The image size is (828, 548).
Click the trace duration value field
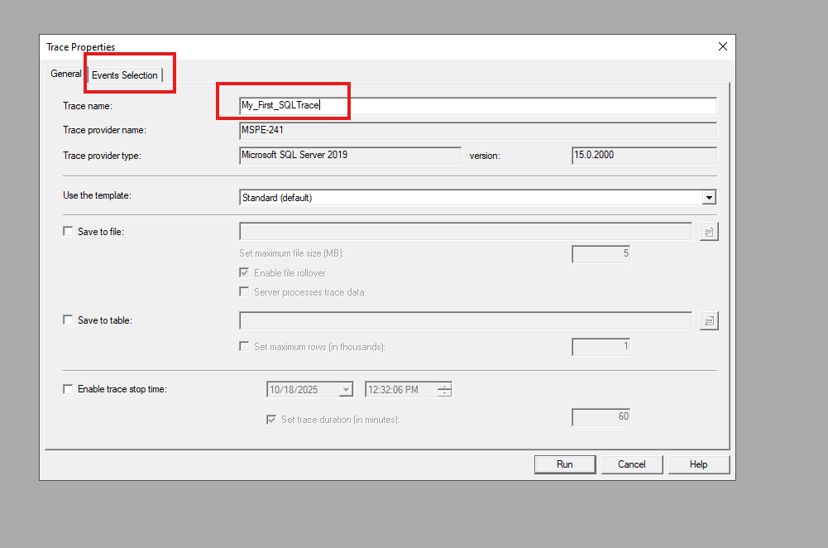click(x=601, y=416)
